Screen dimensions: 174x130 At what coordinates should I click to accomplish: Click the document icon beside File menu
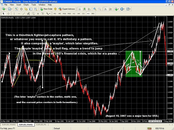[2, 5]
